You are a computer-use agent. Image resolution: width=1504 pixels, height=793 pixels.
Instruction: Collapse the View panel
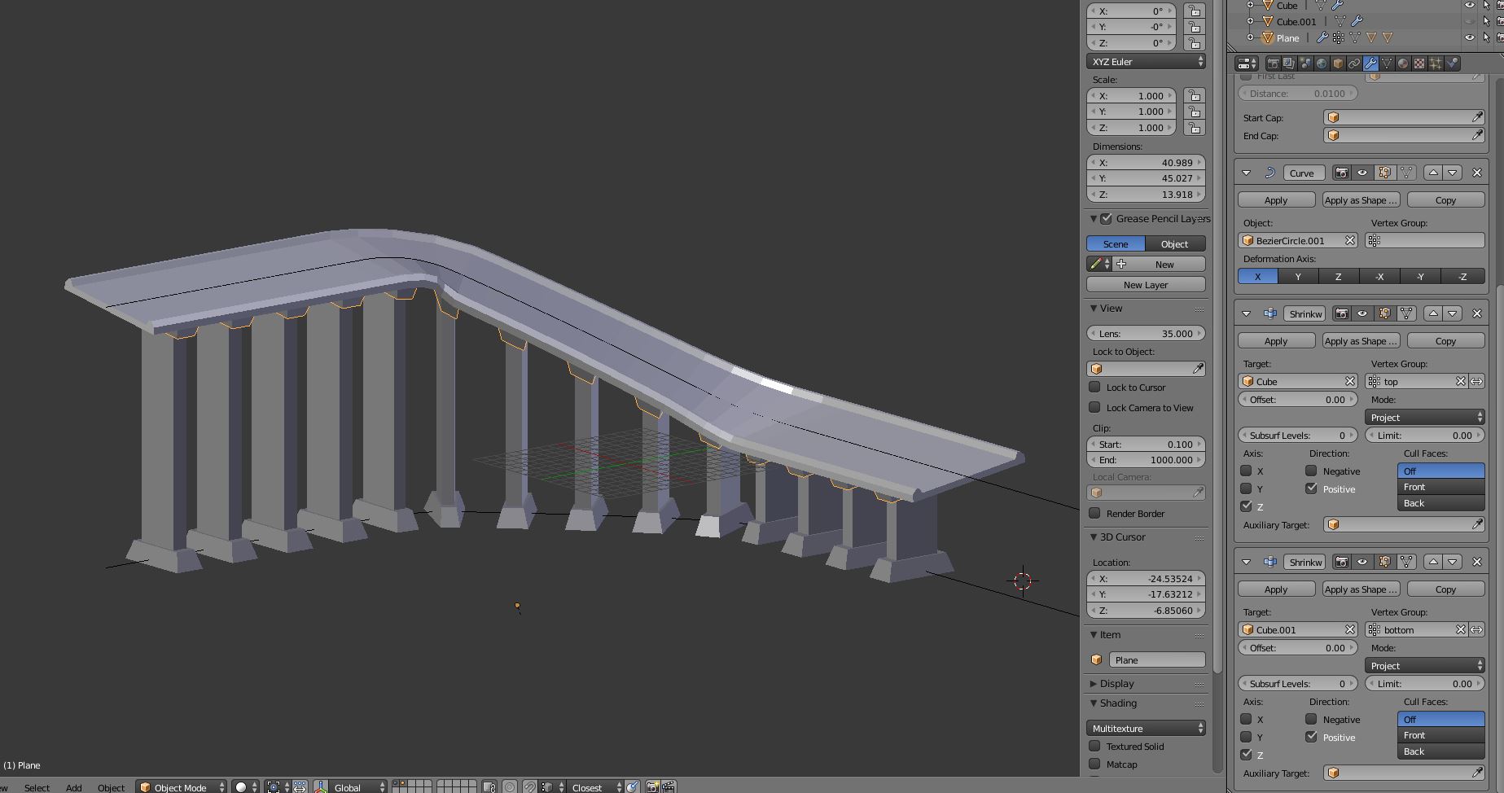1094,309
